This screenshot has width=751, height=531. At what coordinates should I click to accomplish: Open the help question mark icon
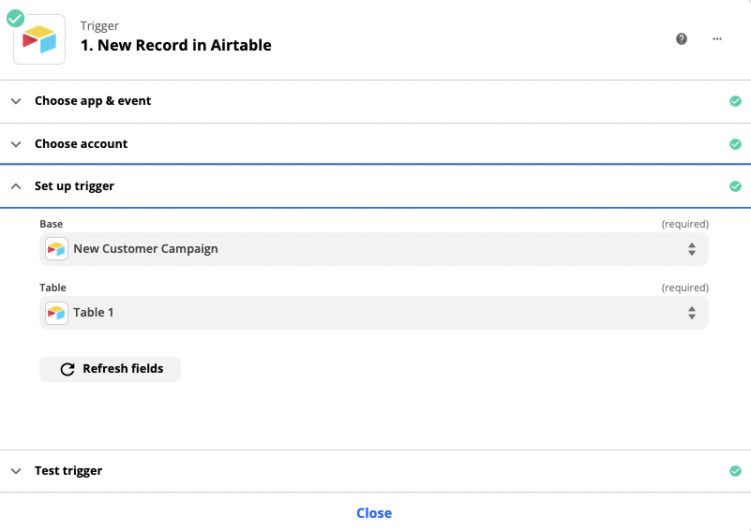point(681,38)
